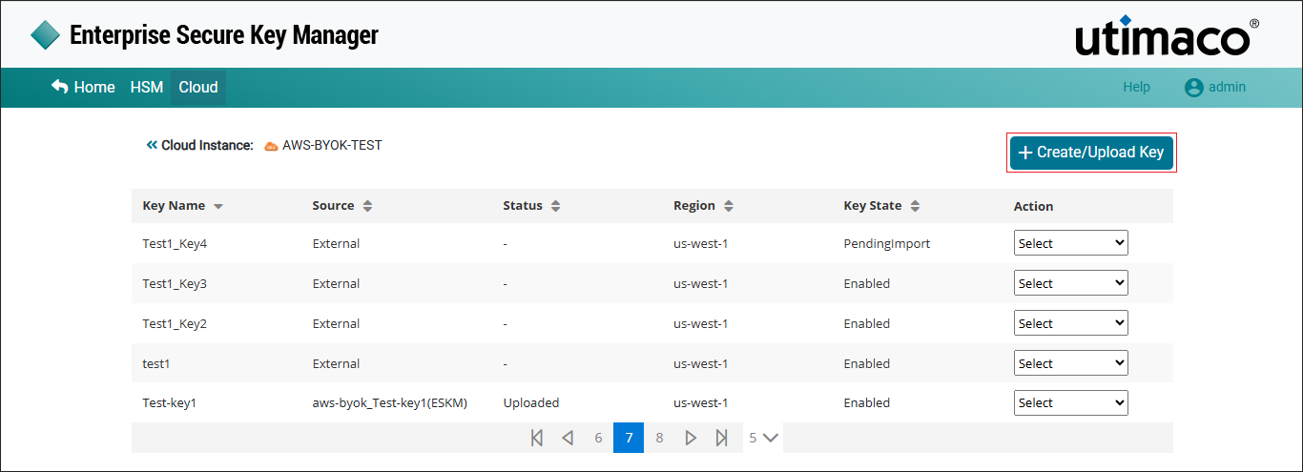
Task: Click the Test1_Key3 key name
Action: click(175, 283)
